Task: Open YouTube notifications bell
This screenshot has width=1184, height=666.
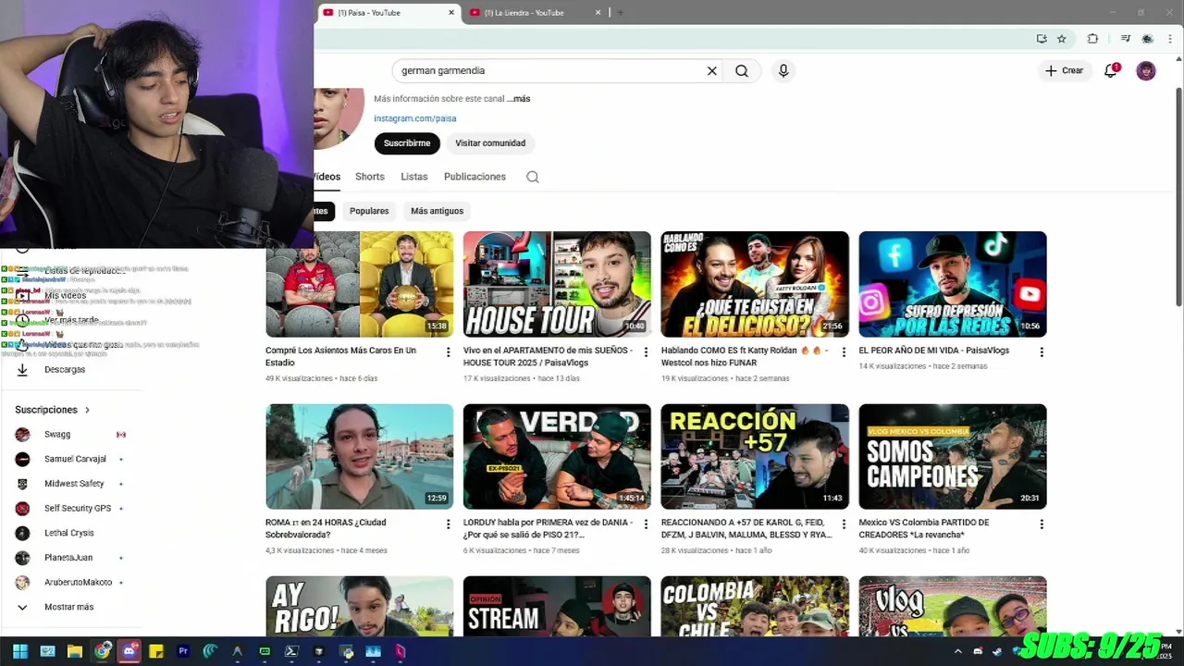Action: (x=1111, y=70)
